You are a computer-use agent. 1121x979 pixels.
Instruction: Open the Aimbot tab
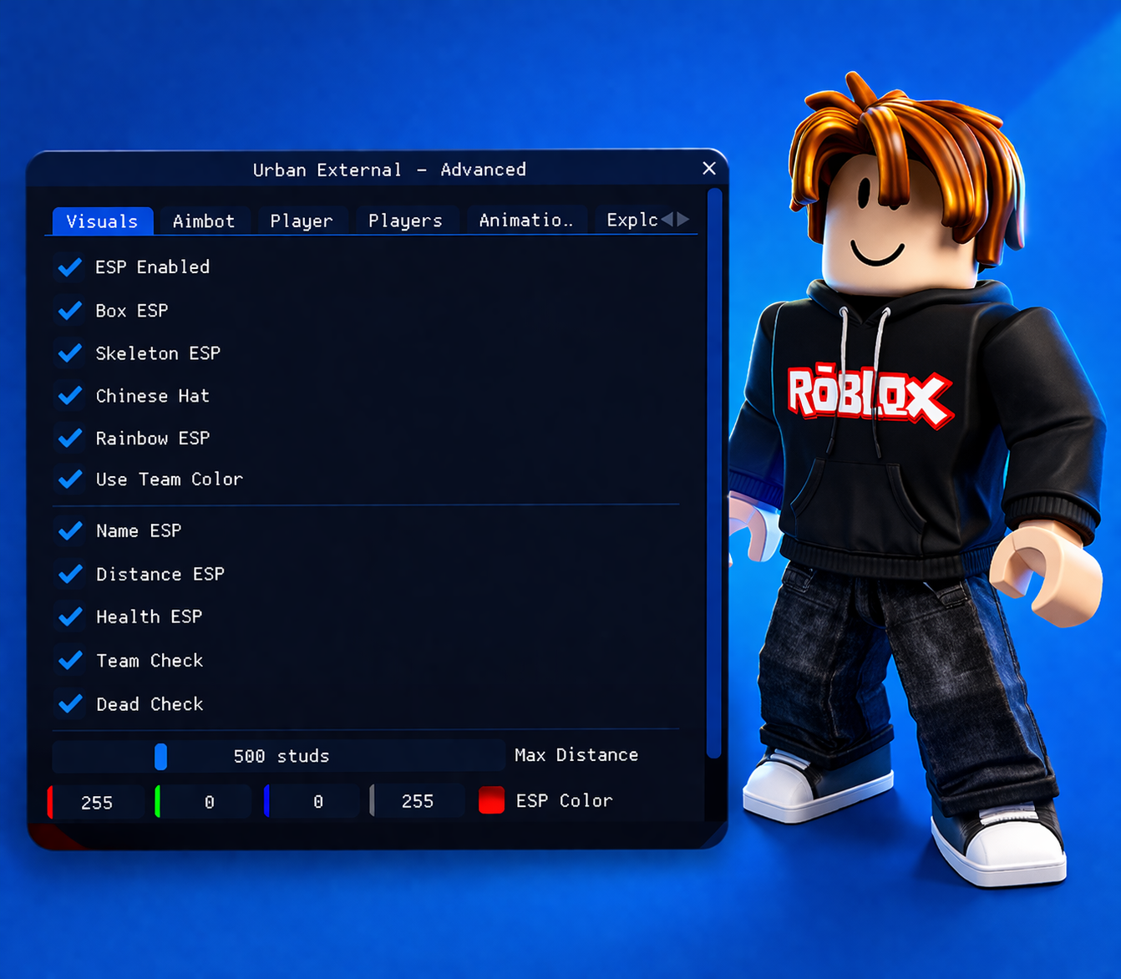pos(204,221)
